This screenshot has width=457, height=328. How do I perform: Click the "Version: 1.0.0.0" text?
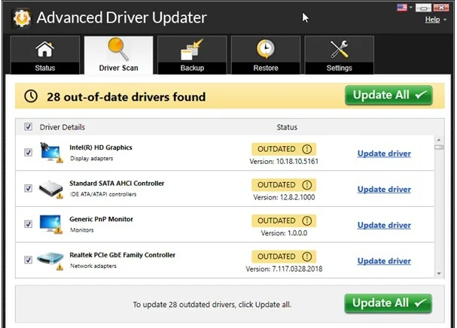coord(284,233)
